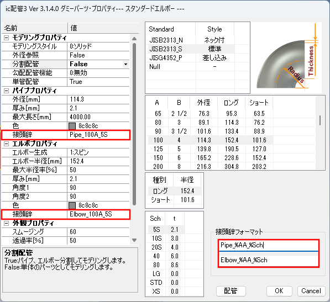Click the 最大半径率[%] value 50

tap(98, 170)
